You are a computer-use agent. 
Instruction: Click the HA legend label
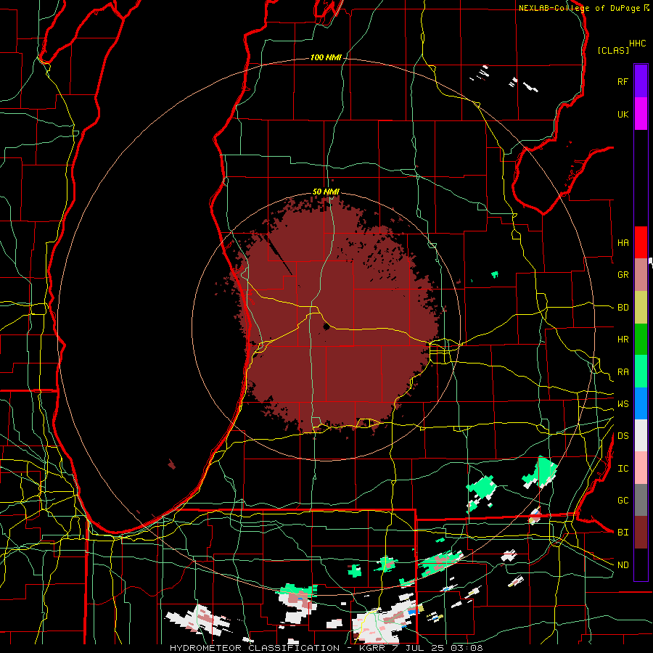tap(623, 242)
